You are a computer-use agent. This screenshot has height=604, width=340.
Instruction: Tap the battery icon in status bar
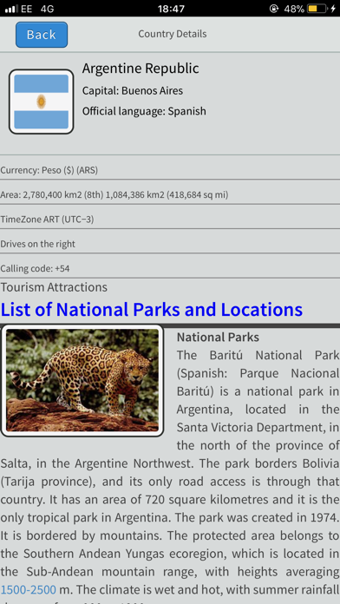coord(317,9)
